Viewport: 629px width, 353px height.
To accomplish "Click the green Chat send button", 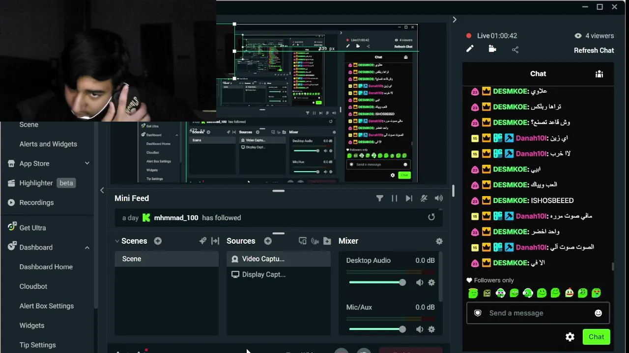I will tap(596, 337).
